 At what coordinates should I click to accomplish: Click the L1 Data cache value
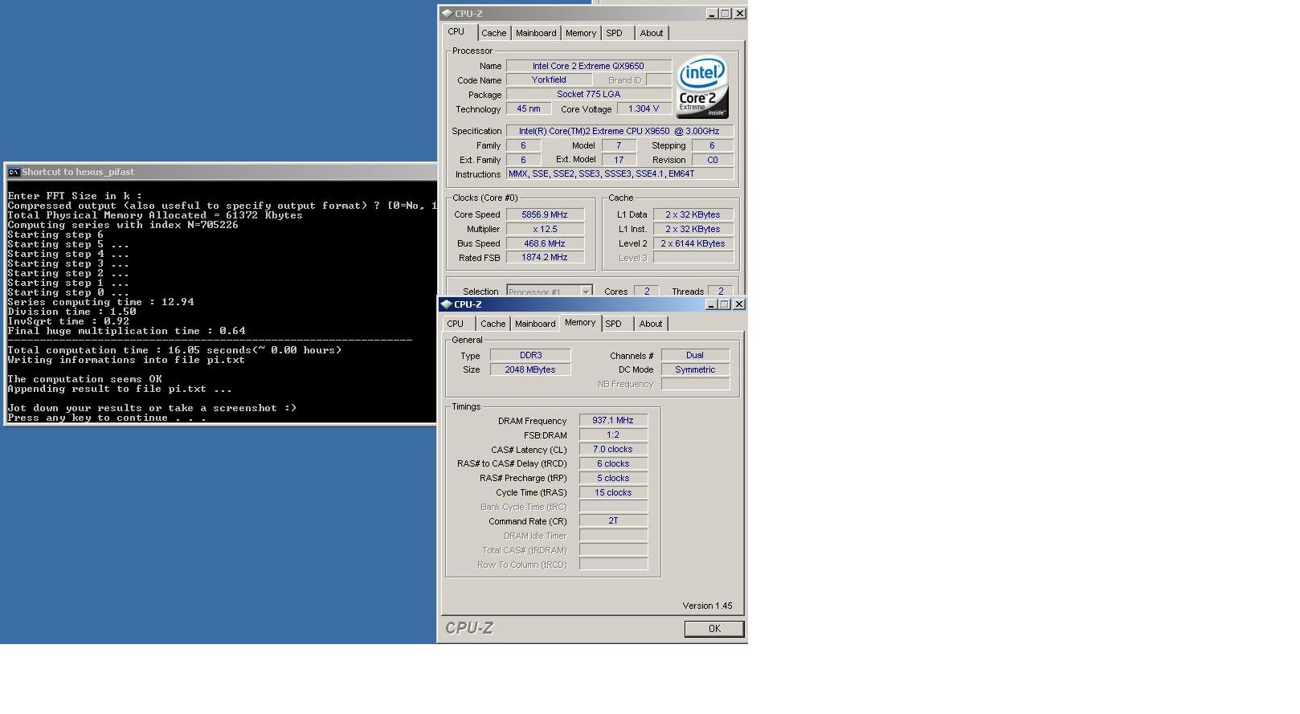(693, 214)
